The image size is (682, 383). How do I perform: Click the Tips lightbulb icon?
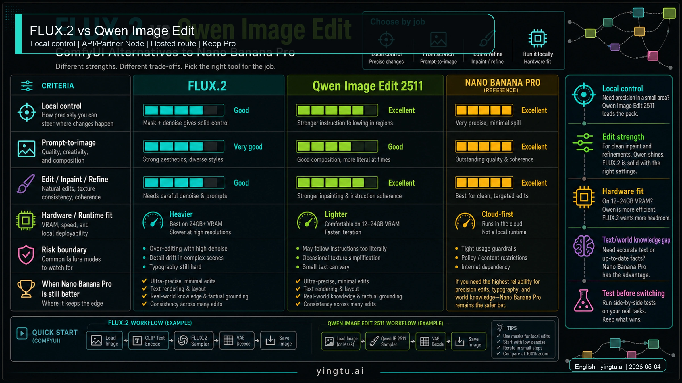coord(500,327)
